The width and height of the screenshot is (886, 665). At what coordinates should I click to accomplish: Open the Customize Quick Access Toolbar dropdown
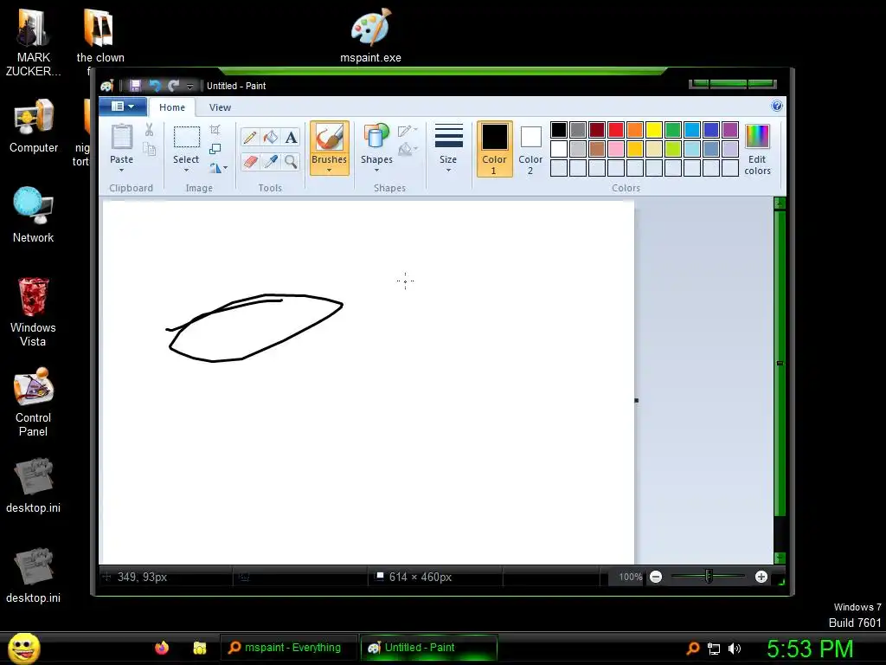pos(189,86)
